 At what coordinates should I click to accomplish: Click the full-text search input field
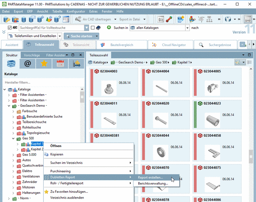(x=52, y=28)
